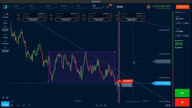Switch to the LATAM asset tab
Viewport: 192px width, 108px height.
pyautogui.click(x=50, y=7)
